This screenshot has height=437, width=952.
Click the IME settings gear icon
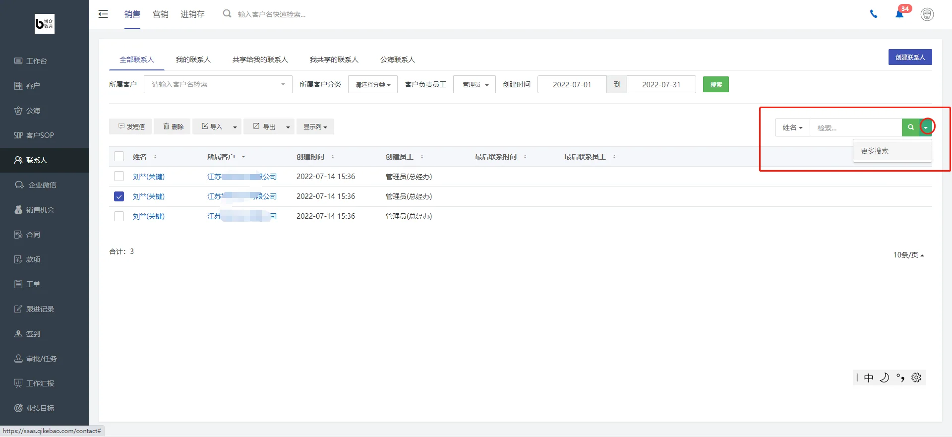click(x=916, y=377)
